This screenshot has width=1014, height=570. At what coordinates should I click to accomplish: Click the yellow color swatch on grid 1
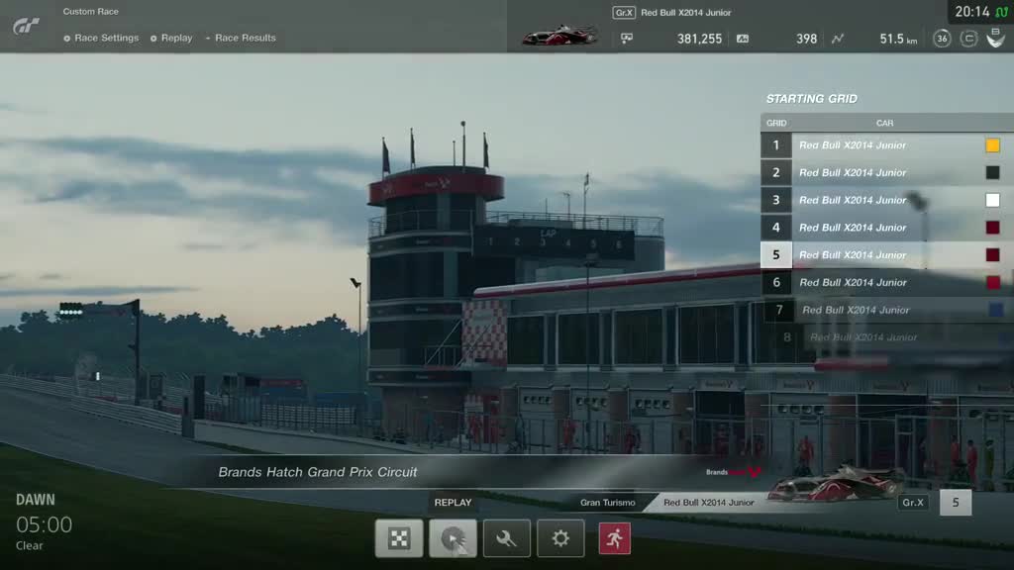coord(992,145)
